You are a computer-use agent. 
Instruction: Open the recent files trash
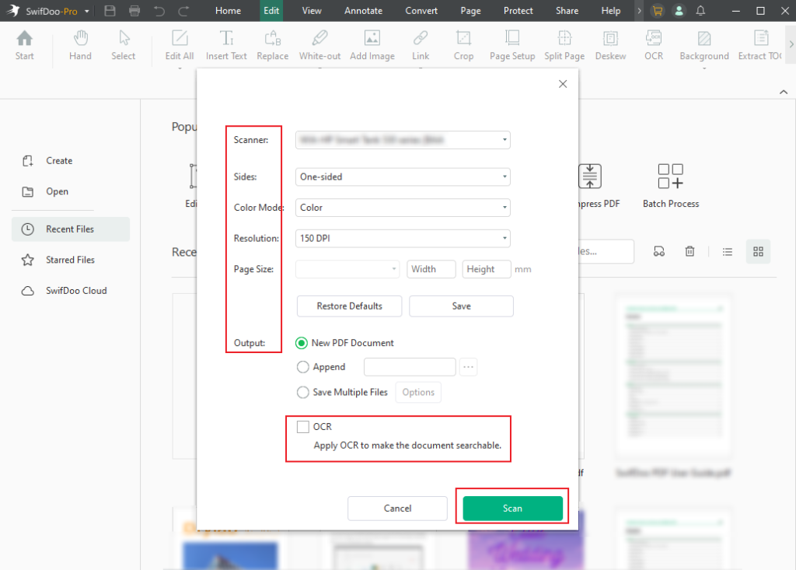point(690,251)
